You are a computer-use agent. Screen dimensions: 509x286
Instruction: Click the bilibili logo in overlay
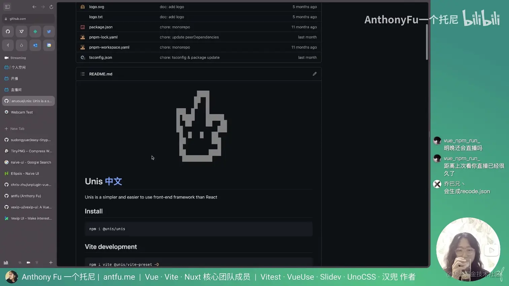[x=481, y=18]
